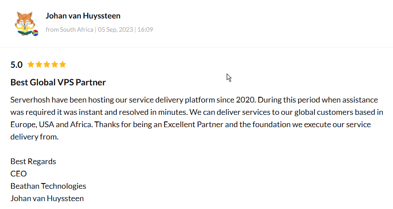This screenshot has height=209, width=393.
Task: Click the first rating star
Action: point(31,65)
